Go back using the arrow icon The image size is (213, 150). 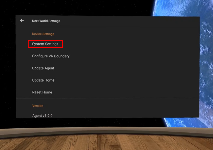pyautogui.click(x=22, y=21)
